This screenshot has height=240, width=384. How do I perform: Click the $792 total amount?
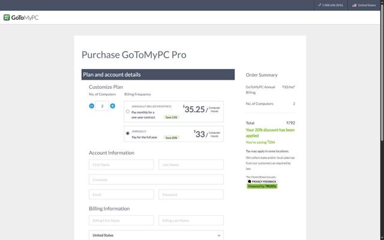tap(290, 122)
